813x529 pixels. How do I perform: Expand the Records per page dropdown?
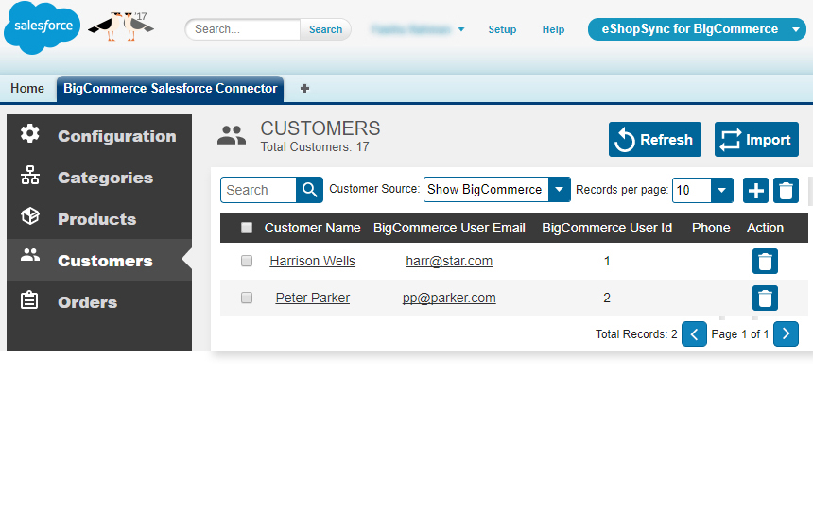[702, 190]
